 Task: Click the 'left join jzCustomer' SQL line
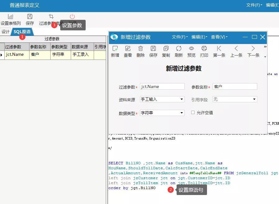click(169, 178)
